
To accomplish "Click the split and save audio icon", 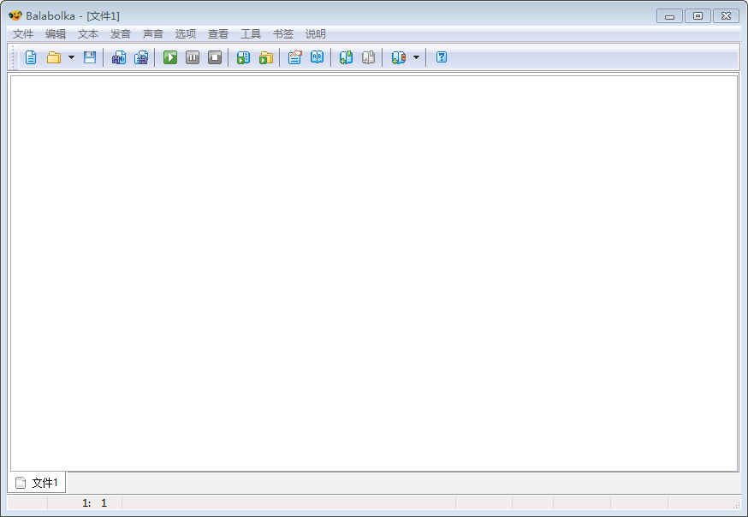I will (x=141, y=57).
